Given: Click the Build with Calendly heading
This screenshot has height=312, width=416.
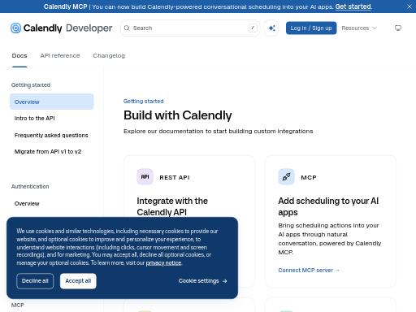Looking at the screenshot, I should coord(178,115).
